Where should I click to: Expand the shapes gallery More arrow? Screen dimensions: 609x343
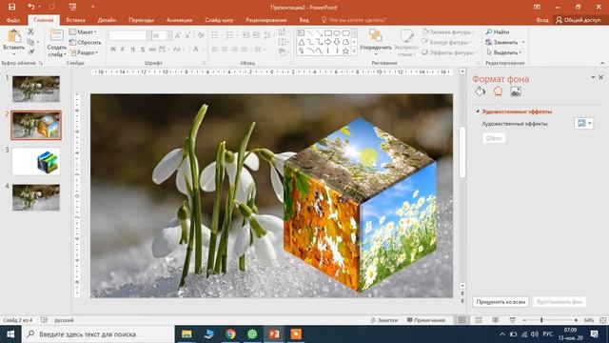(354, 50)
